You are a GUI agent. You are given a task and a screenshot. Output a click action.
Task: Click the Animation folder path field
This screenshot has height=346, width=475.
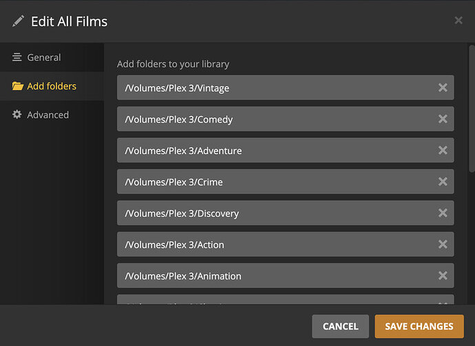275,276
